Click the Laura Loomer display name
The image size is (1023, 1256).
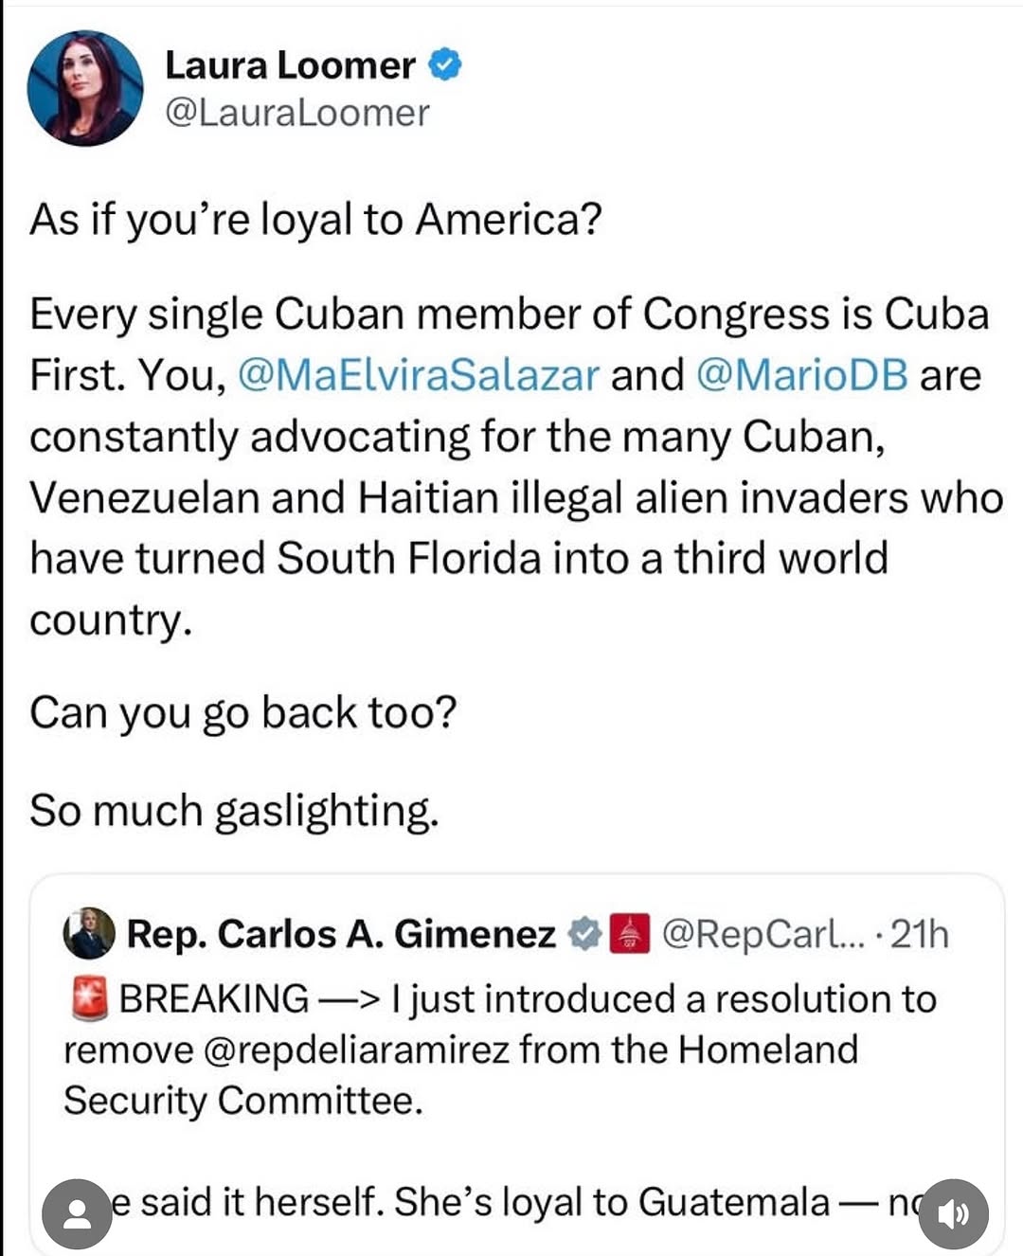(x=290, y=65)
